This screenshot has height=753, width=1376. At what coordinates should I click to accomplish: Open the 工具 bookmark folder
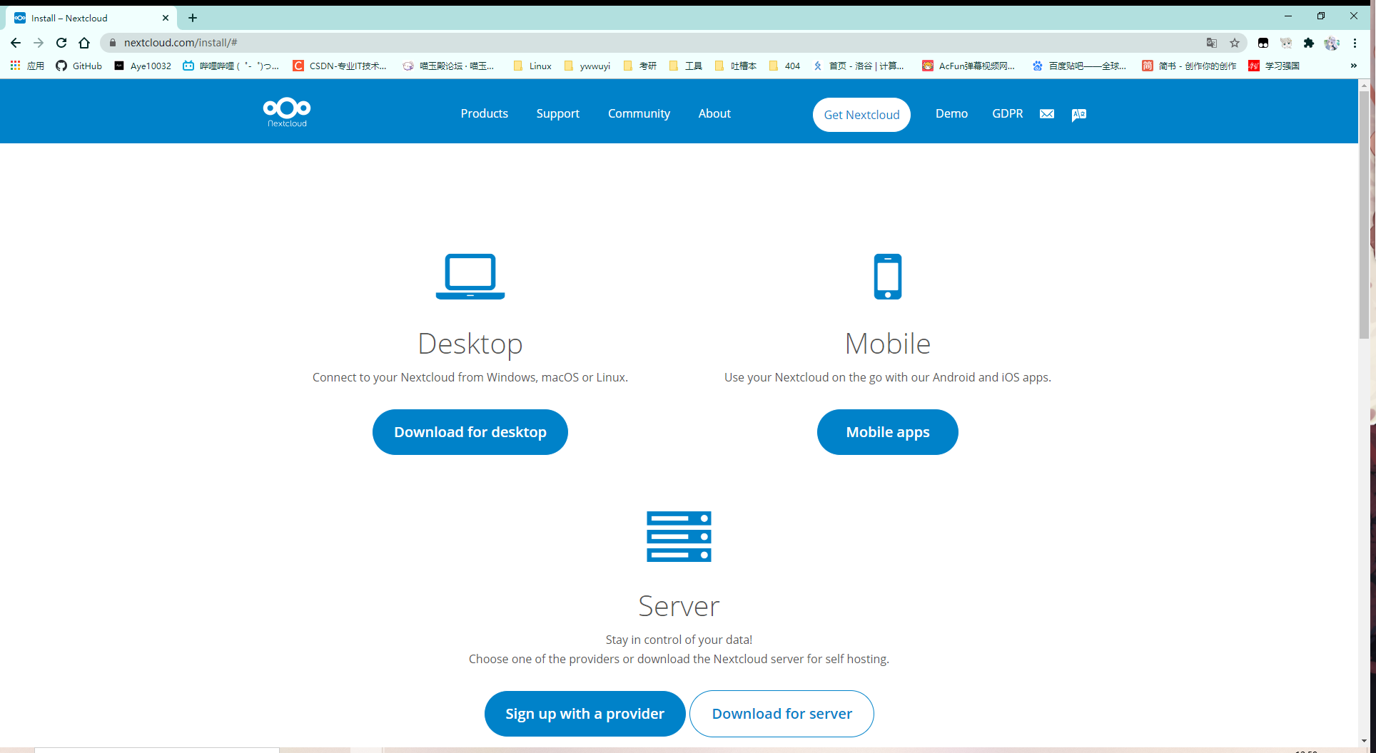tap(686, 66)
